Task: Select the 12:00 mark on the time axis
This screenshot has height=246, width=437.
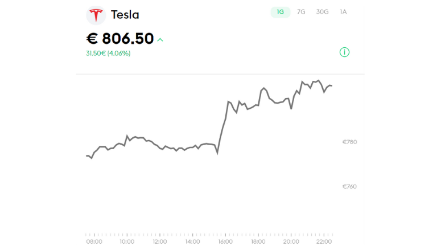Action: 160,241
